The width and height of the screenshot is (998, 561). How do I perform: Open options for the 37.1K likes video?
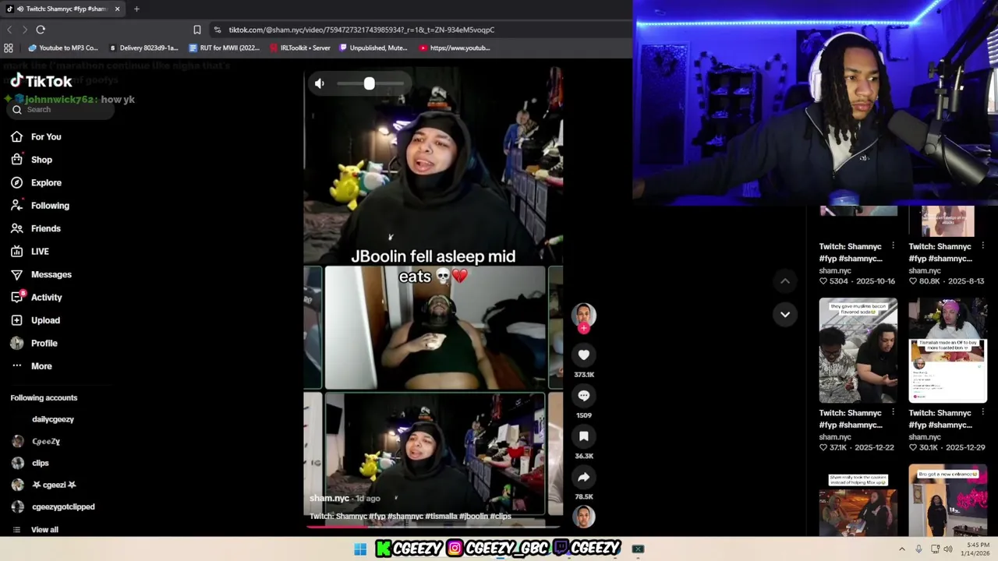coord(894,413)
